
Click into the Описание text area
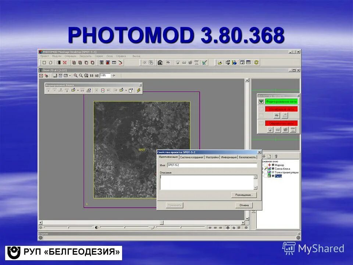pyautogui.click(x=207, y=182)
